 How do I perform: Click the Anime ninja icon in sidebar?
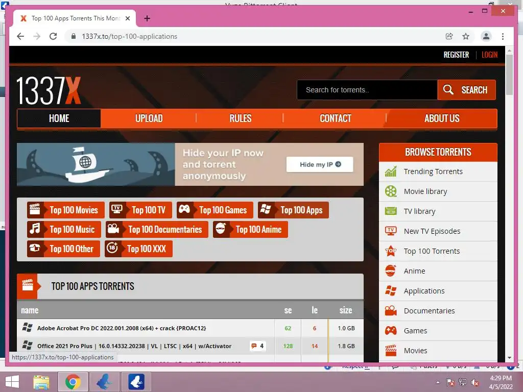click(391, 271)
